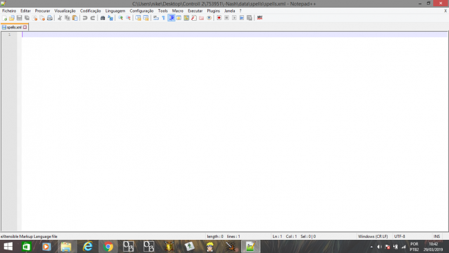Open the Codificação menu
Image resolution: width=449 pixels, height=253 pixels.
tap(90, 11)
